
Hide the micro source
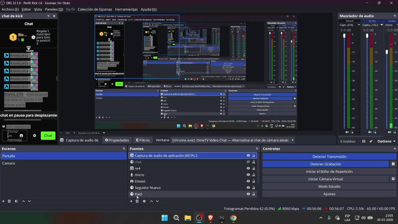tap(248, 175)
